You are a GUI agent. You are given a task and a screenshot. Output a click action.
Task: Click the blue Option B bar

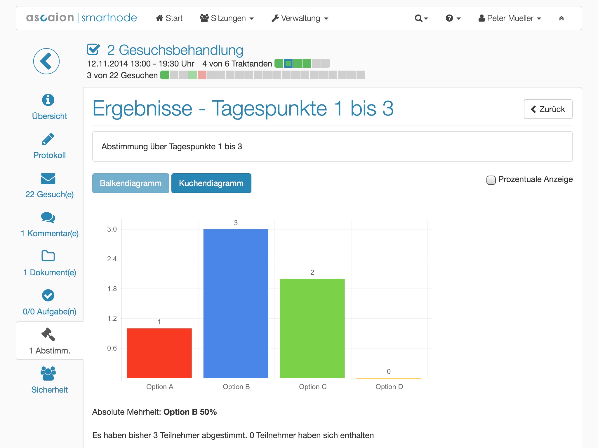click(x=236, y=304)
